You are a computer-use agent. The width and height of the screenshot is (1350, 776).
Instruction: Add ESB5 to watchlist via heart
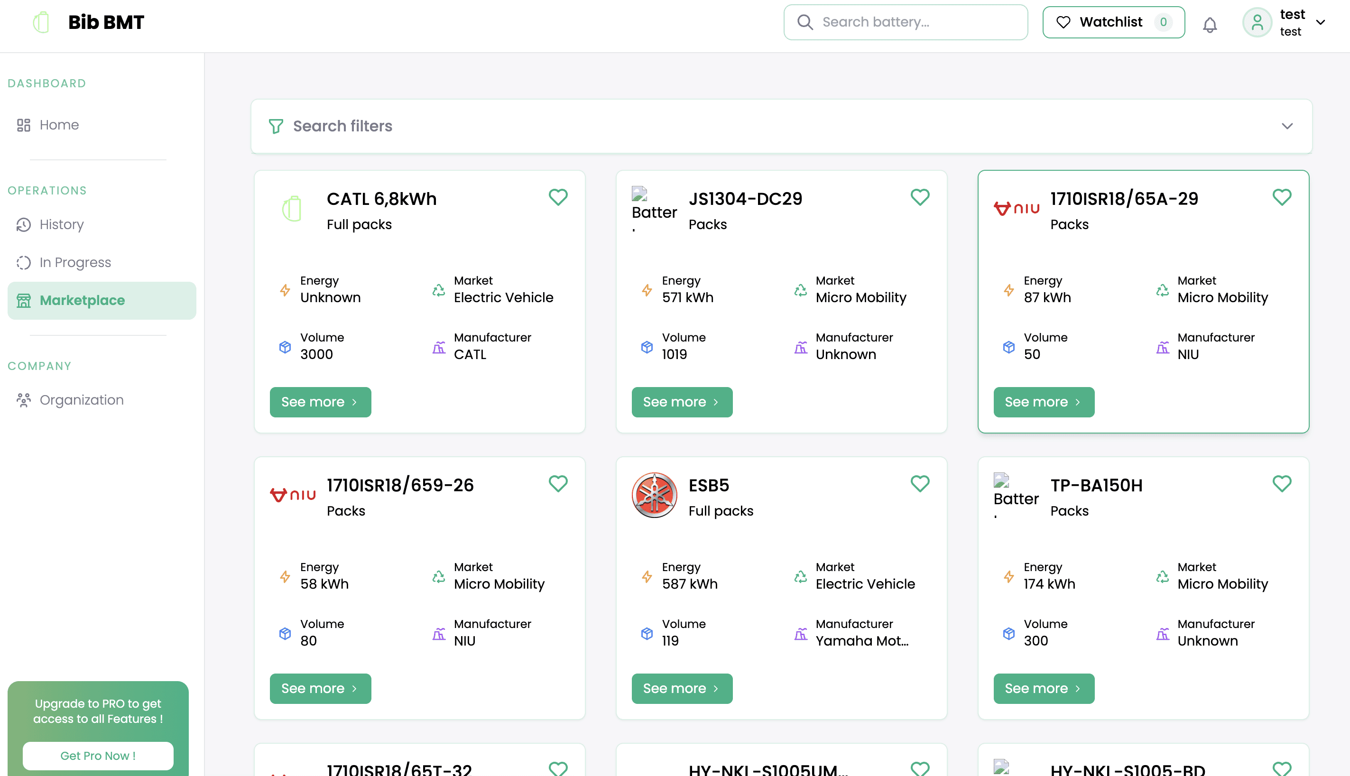pyautogui.click(x=919, y=483)
